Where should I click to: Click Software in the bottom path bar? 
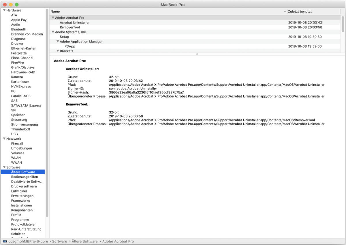pos(59,241)
